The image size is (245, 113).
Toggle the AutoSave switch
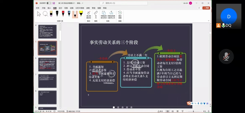pos(49,3)
